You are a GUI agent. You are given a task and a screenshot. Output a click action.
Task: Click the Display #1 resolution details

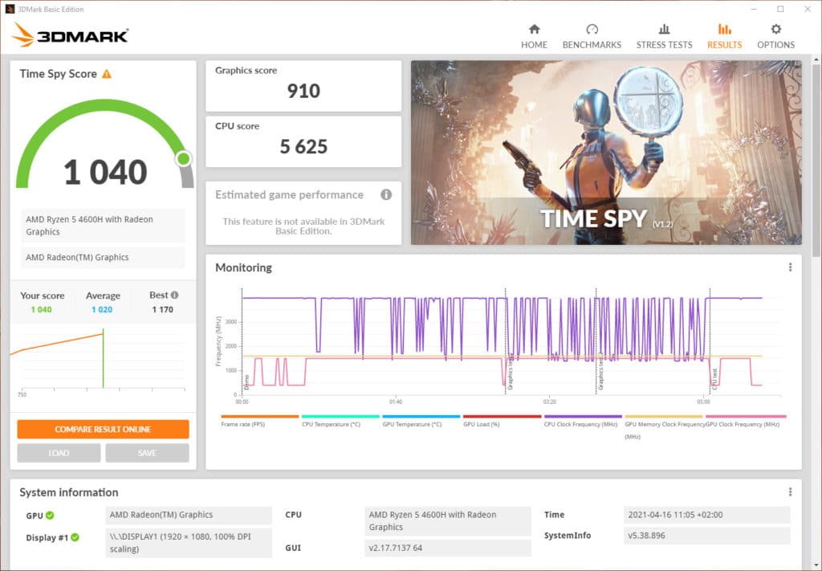click(x=189, y=543)
